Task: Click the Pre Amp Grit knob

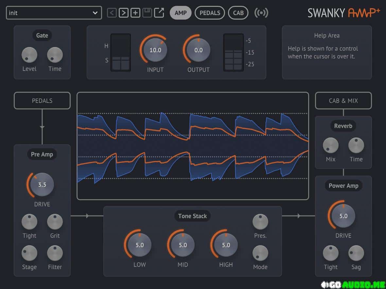Action: click(55, 222)
